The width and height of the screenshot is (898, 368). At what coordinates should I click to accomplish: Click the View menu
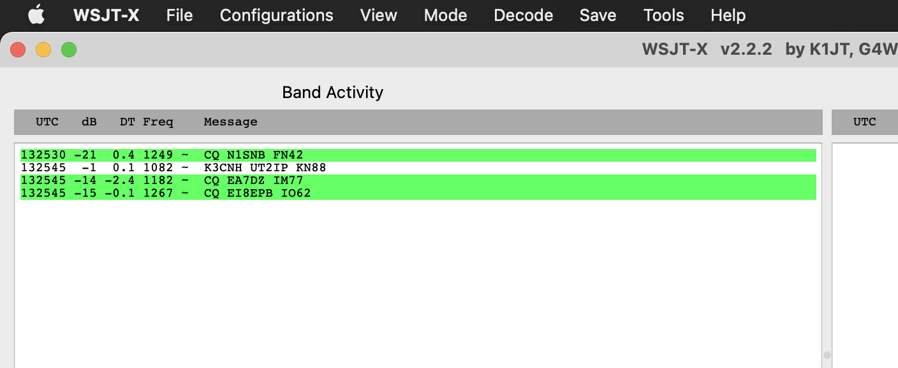(378, 15)
